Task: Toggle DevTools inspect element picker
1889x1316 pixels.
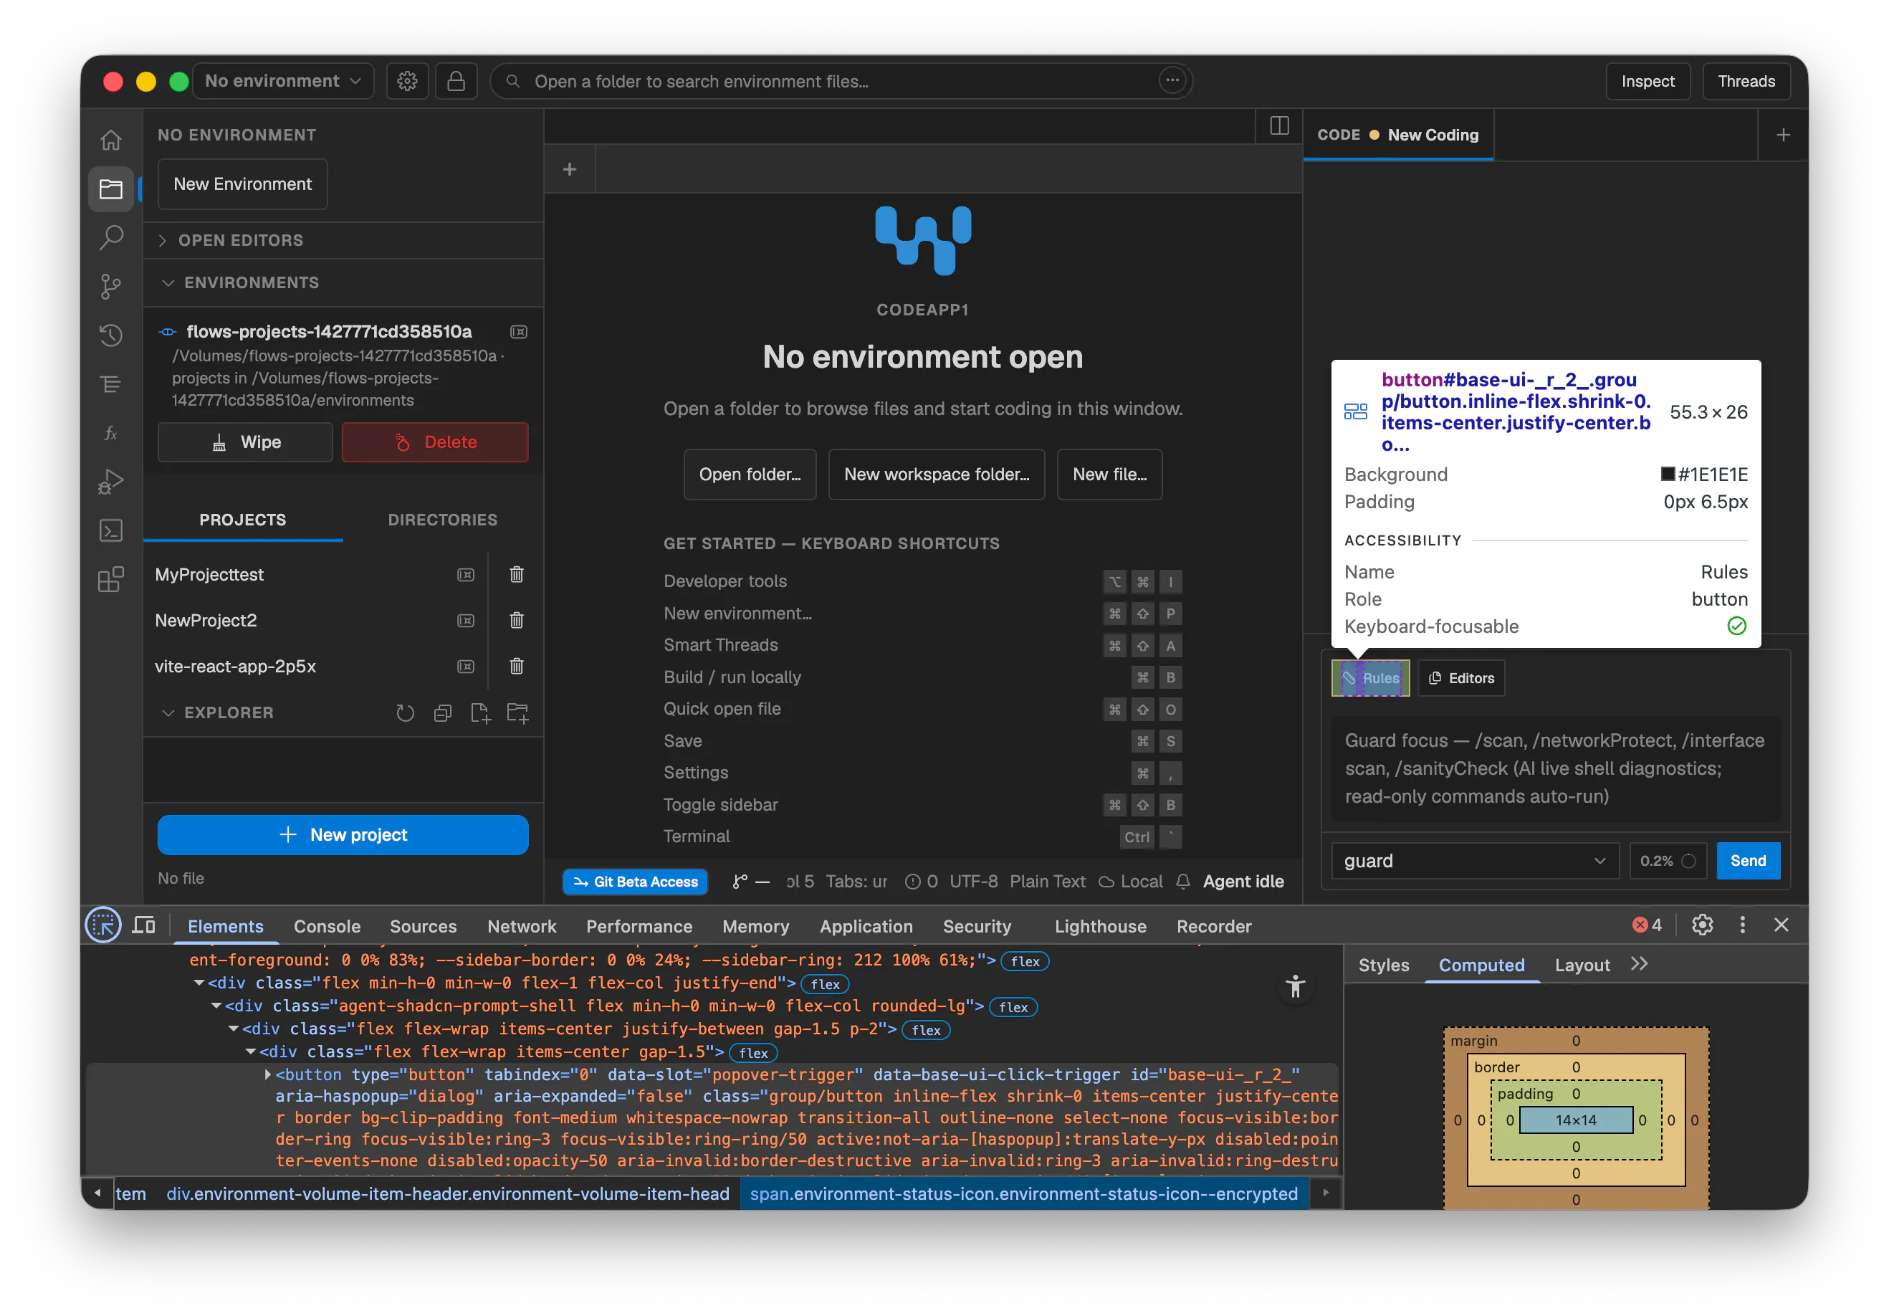Action: [104, 926]
